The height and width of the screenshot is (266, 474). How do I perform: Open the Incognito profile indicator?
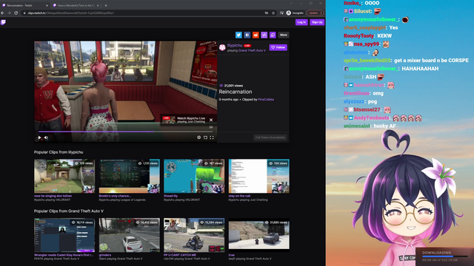pos(295,13)
